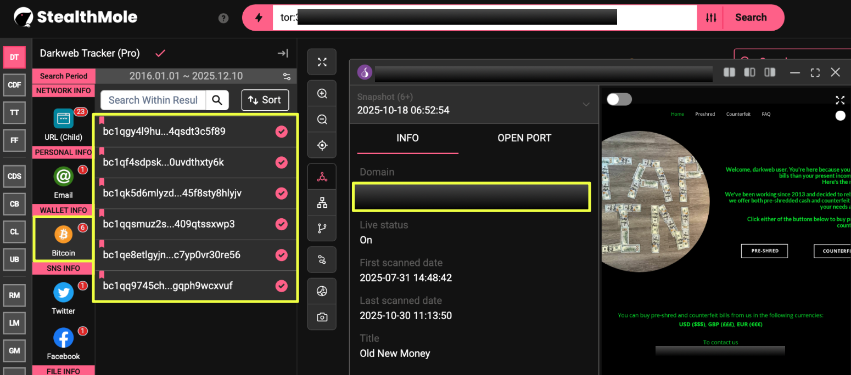Click the pink Search button

(751, 18)
